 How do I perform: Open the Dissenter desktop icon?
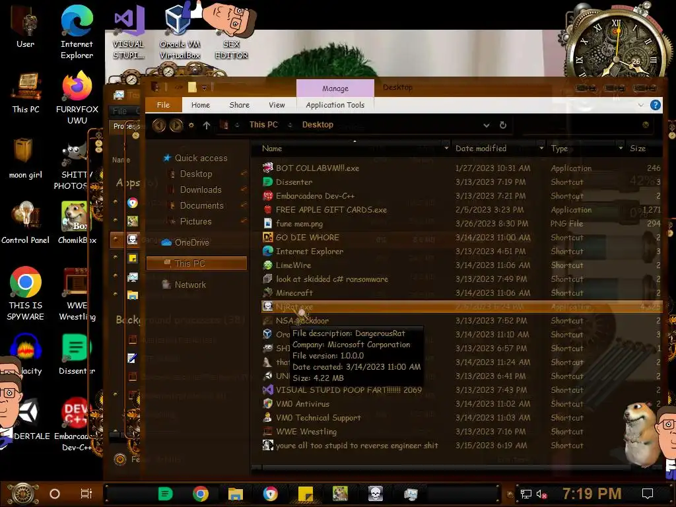pyautogui.click(x=77, y=355)
